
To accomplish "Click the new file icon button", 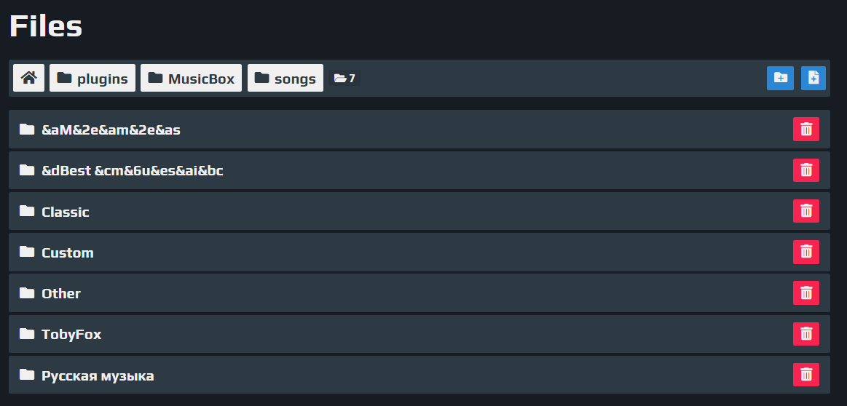I will (813, 79).
